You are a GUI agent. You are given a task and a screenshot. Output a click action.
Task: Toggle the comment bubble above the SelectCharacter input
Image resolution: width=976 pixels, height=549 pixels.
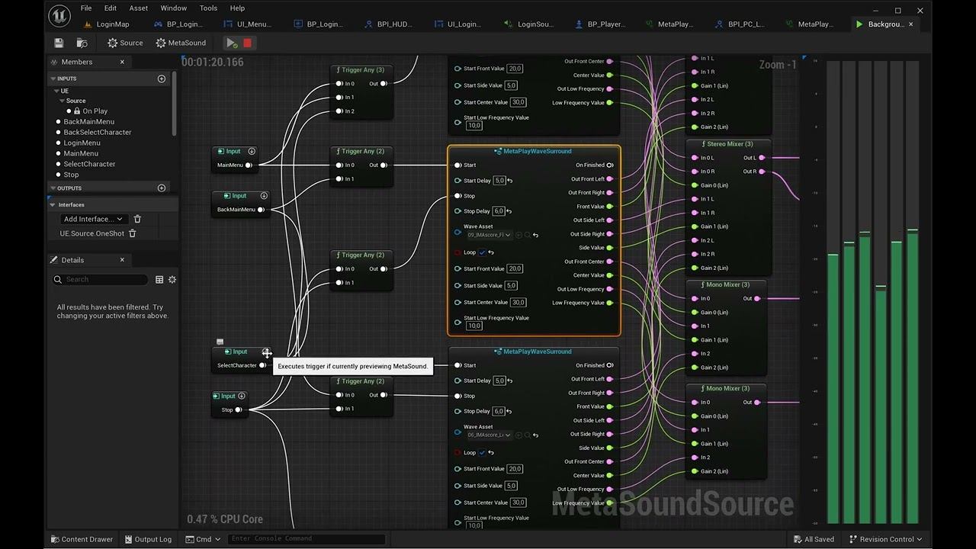click(x=220, y=342)
